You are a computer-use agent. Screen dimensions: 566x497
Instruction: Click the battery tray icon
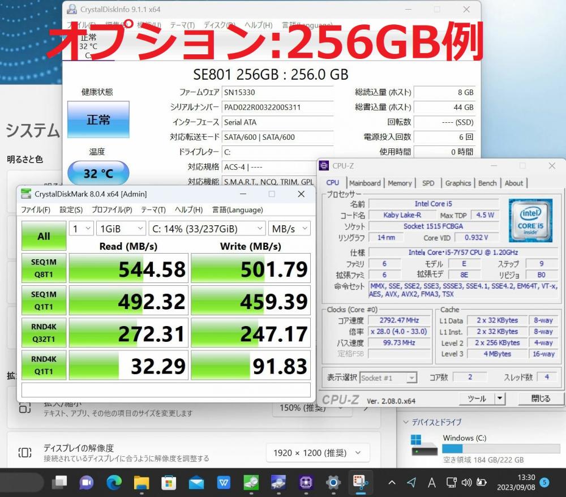(482, 482)
